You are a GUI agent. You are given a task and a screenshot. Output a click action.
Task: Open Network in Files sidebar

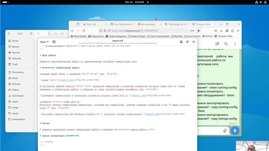click(20, 58)
